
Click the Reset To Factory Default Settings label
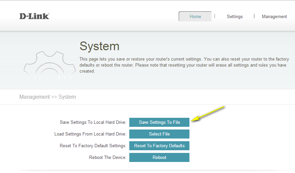(x=93, y=146)
